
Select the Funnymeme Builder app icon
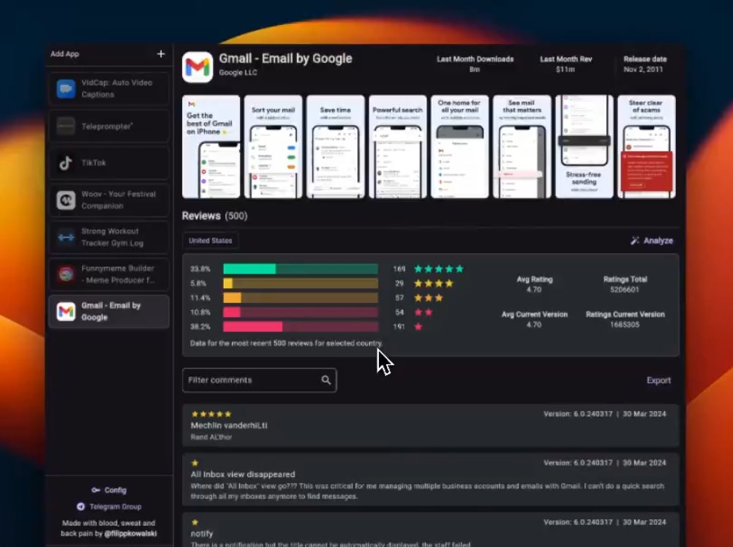pyautogui.click(x=66, y=274)
